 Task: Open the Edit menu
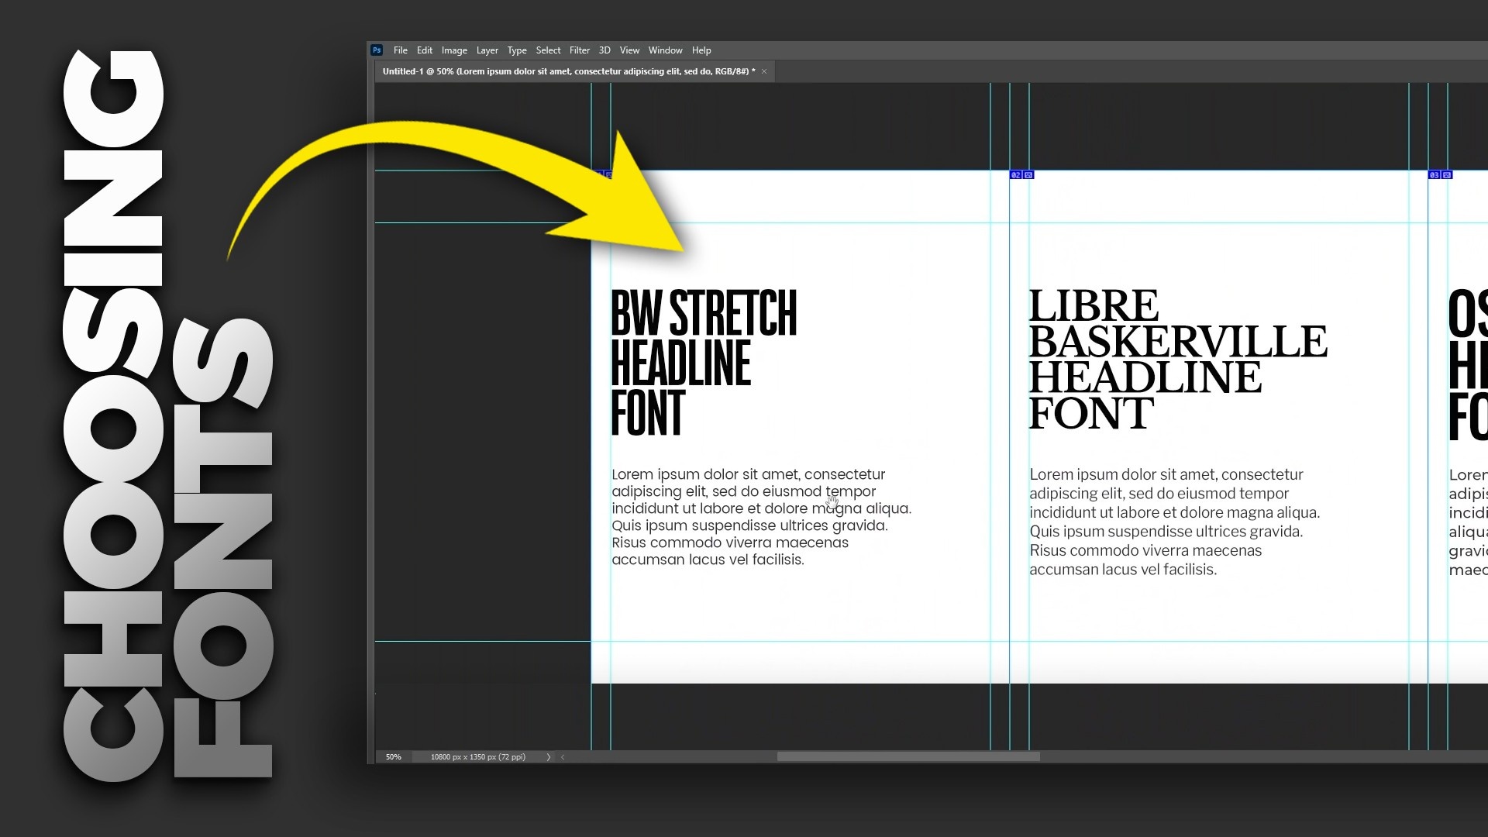[x=424, y=50]
